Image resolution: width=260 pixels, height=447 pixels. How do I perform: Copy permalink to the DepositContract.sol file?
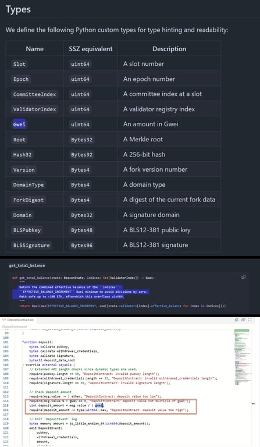(243, 320)
